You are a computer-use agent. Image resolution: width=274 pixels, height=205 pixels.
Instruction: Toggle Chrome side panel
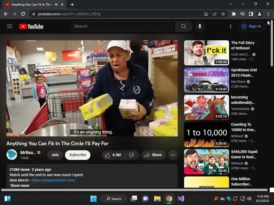coord(251,14)
